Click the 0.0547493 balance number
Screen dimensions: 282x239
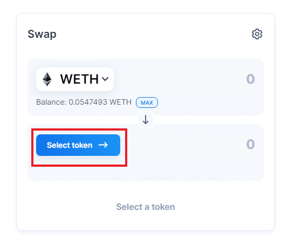88,102
